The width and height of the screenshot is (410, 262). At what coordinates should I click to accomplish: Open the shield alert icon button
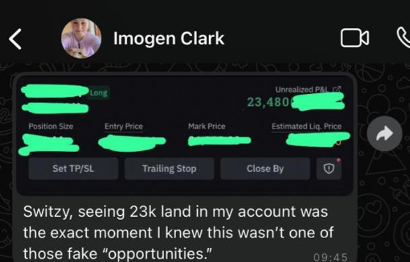point(329,169)
